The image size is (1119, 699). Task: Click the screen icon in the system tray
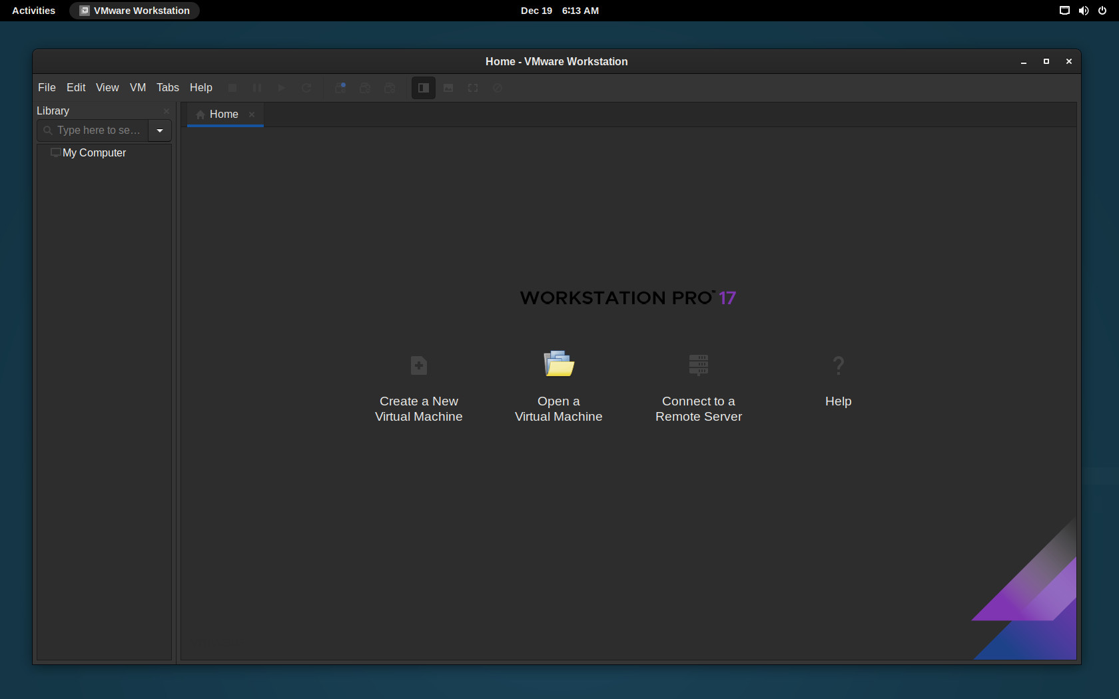[1064, 11]
